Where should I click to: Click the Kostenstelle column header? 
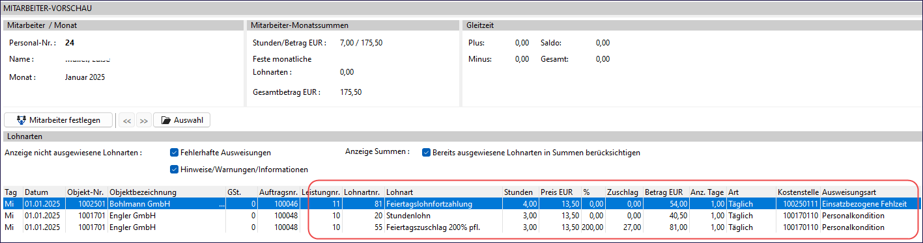[x=798, y=192]
